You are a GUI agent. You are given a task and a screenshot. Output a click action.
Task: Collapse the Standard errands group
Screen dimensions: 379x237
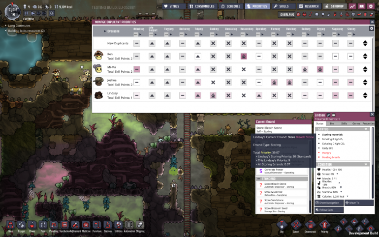(258, 179)
